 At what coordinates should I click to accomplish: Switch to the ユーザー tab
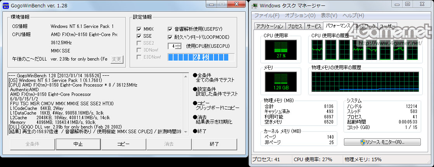(x=387, y=26)
